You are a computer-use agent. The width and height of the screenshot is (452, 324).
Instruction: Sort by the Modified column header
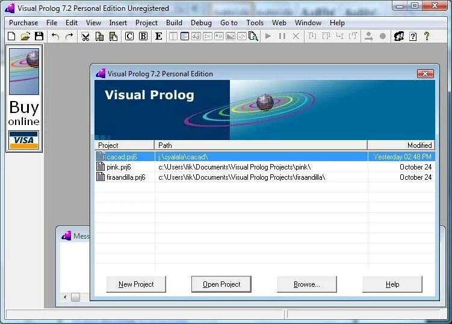pyautogui.click(x=401, y=145)
